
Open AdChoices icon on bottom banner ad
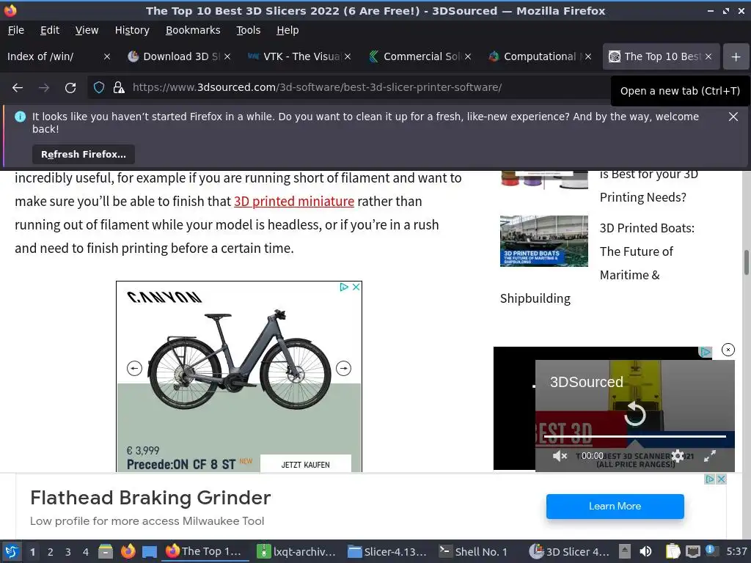pos(710,479)
